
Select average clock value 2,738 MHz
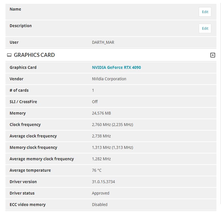click(101, 136)
